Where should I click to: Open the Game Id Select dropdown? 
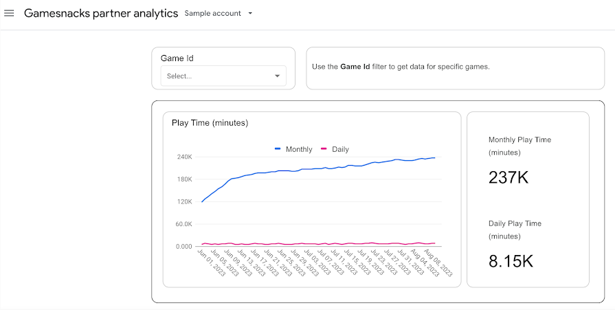coord(223,76)
